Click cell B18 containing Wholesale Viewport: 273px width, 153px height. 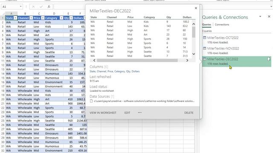click(25, 91)
